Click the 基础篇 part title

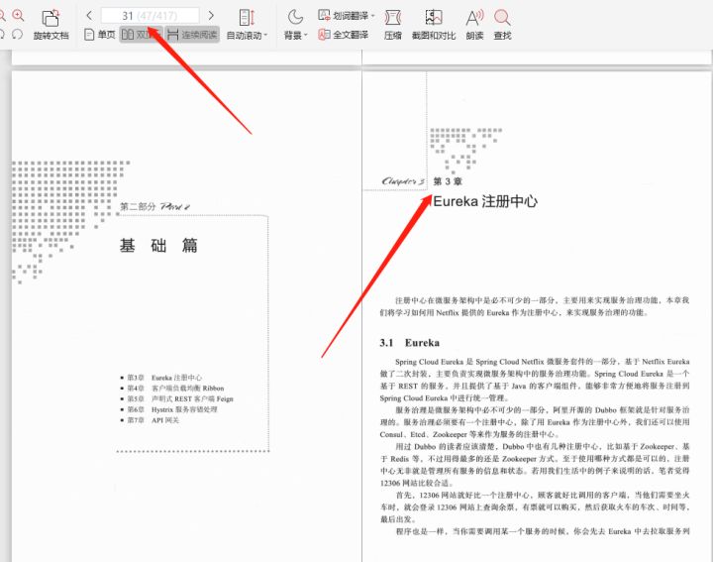158,246
